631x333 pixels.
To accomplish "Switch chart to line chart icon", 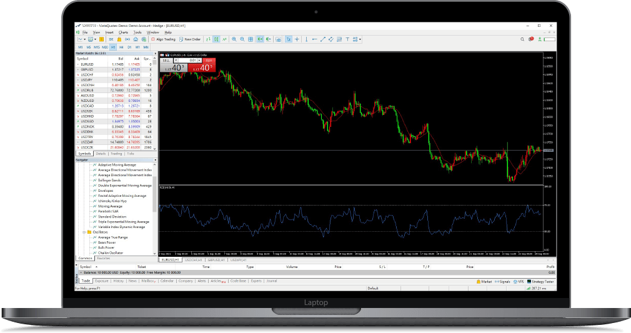I will click(x=224, y=39).
